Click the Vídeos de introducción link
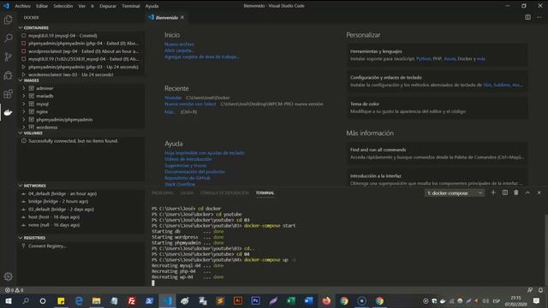The height and width of the screenshot is (308, 548). click(x=188, y=159)
